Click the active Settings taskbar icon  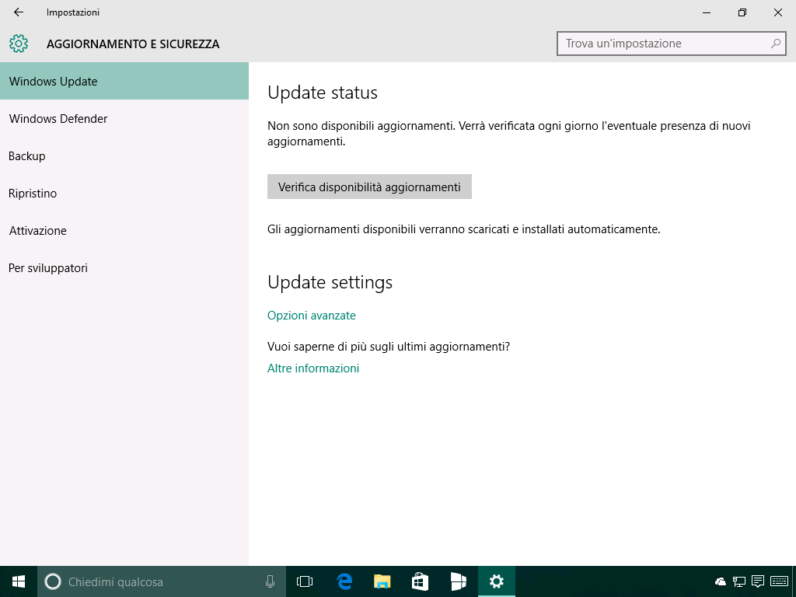click(497, 581)
